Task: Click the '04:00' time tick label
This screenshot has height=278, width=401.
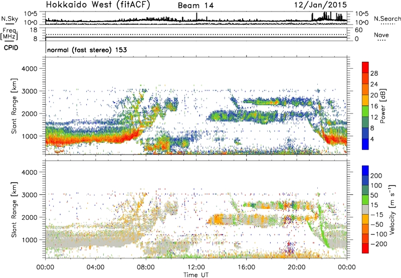Action: (96, 267)
